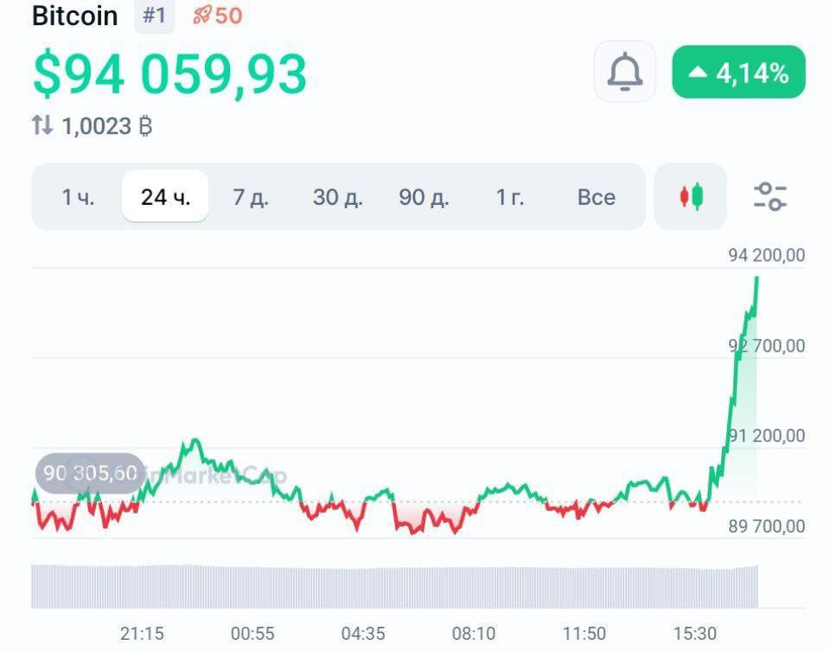The width and height of the screenshot is (830, 651).
Task: Select the 1 ч. timeframe tab
Action: 78,197
